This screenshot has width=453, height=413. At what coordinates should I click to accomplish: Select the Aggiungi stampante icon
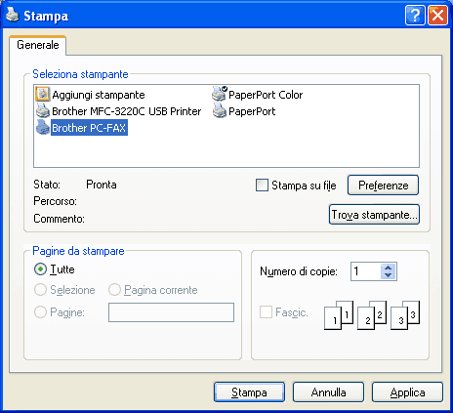[x=42, y=94]
